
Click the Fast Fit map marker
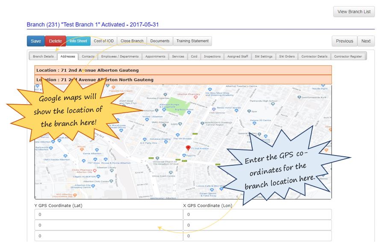[184, 155]
